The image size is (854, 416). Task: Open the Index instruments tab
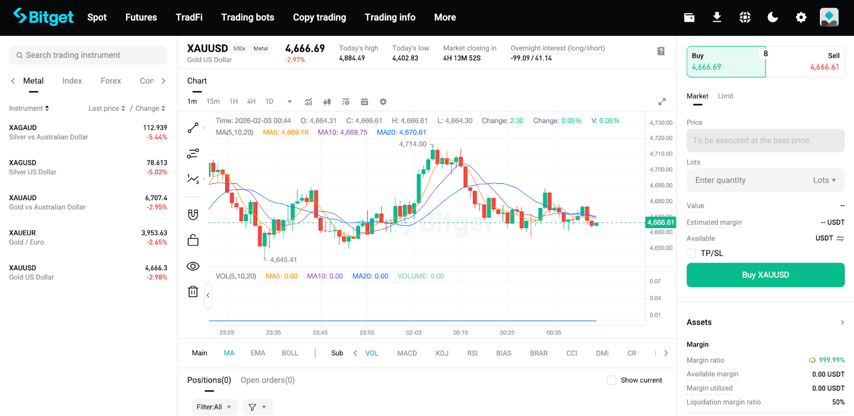(72, 81)
